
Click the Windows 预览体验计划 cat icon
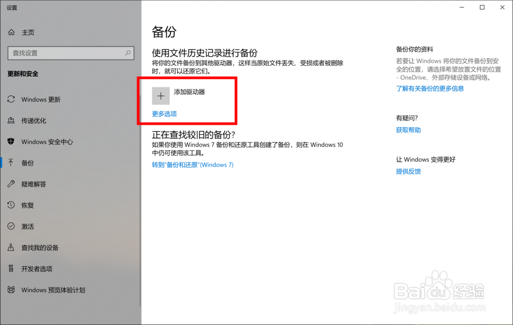[x=11, y=290]
